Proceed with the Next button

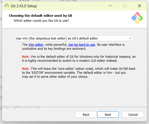click(108, 114)
